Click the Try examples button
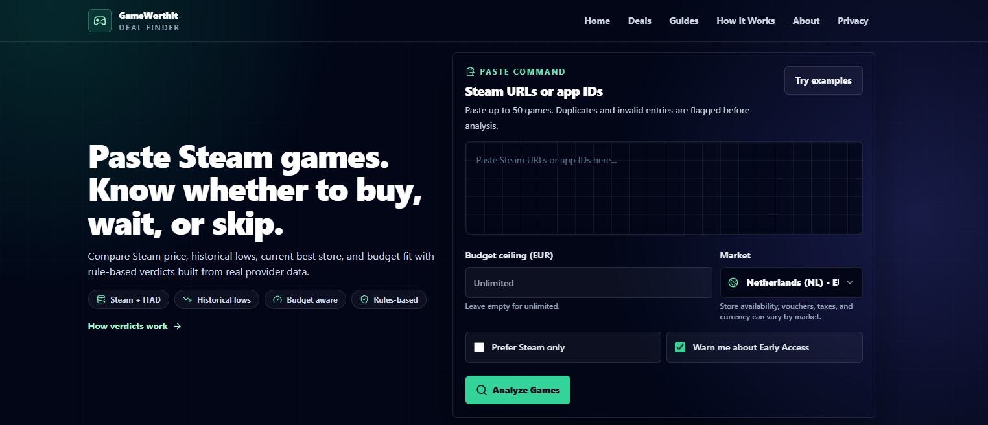This screenshot has height=425, width=988. coord(823,80)
